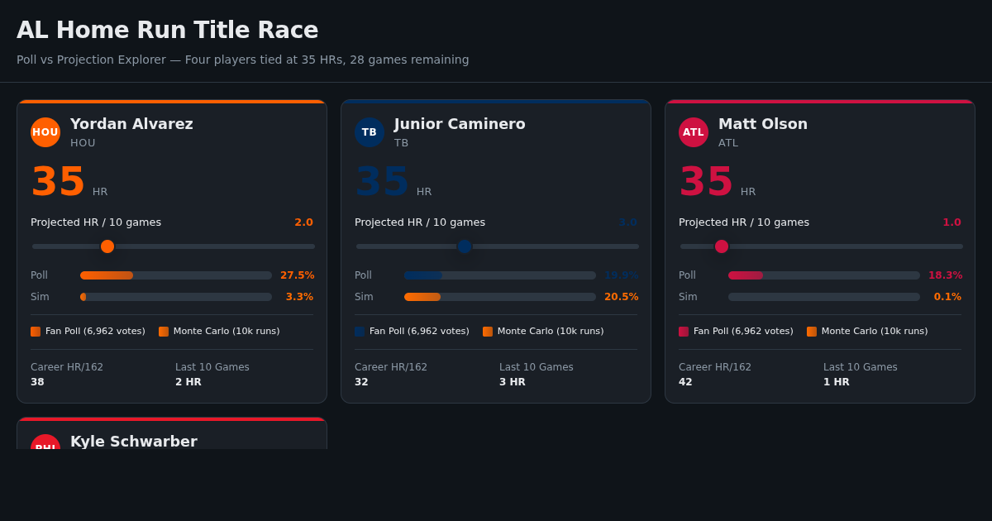Select the Kyle Schwarber player name

coord(134,442)
